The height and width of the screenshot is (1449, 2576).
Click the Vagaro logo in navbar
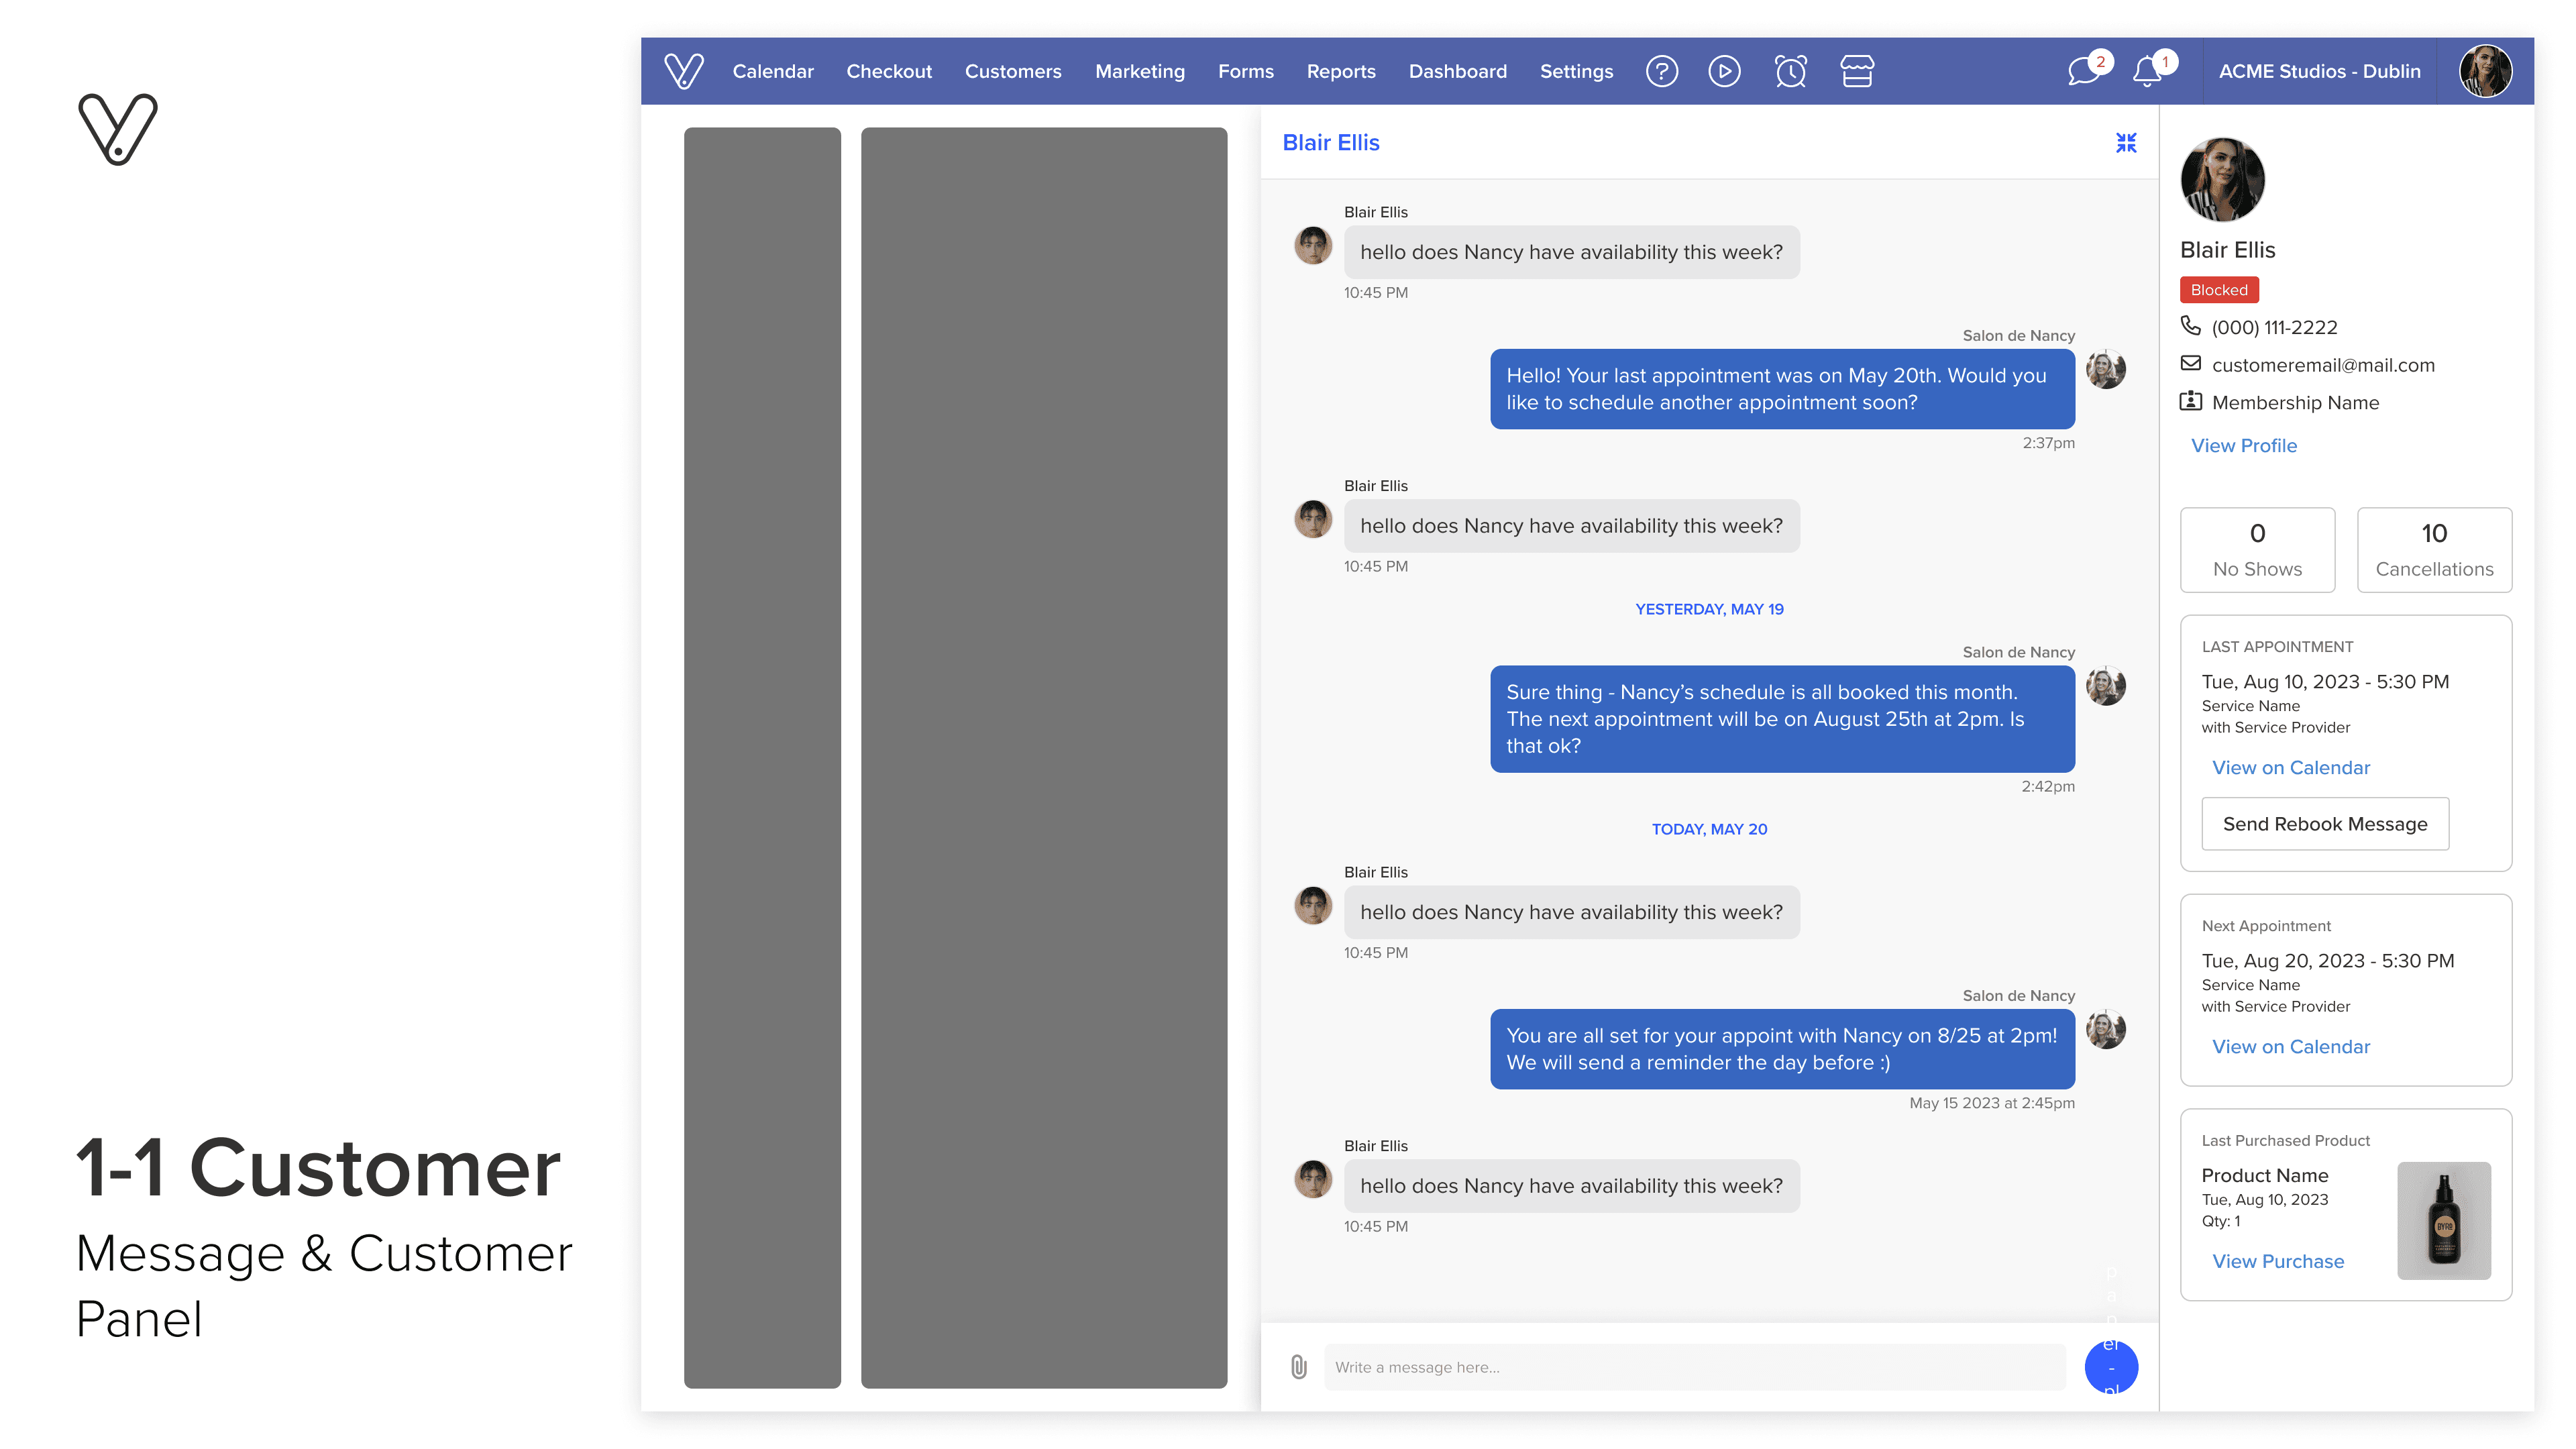pos(684,71)
